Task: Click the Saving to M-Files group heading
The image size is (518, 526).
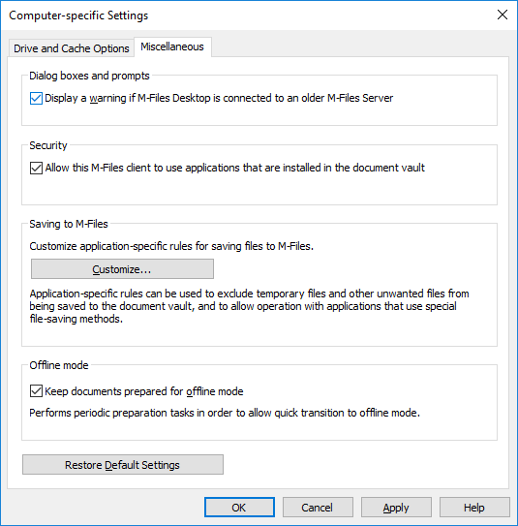Action: (69, 224)
